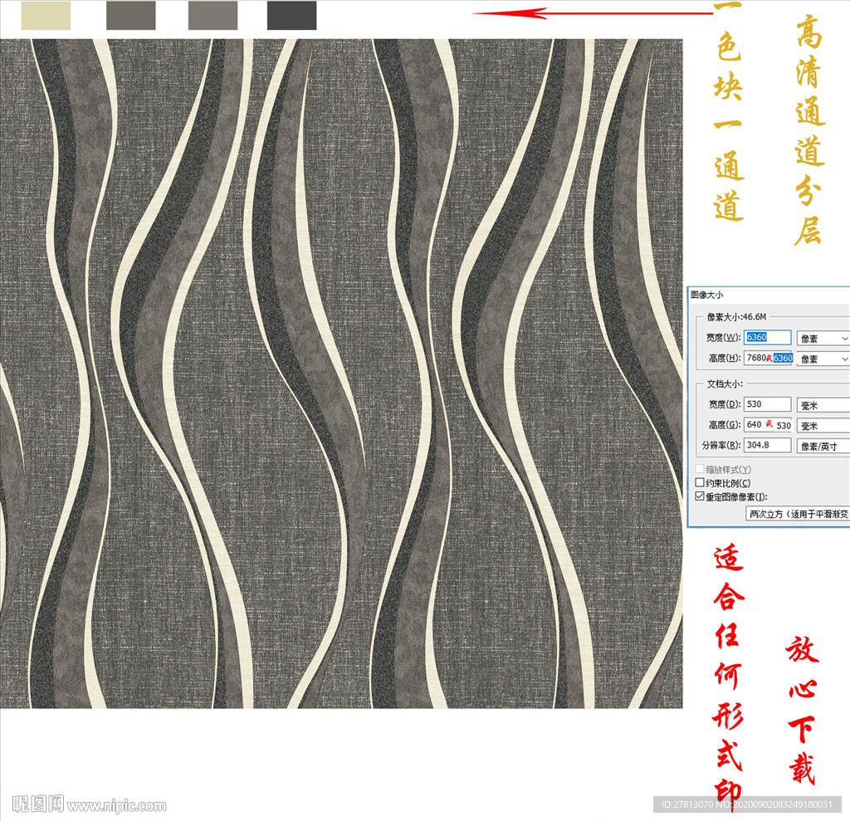Open the document height 毫米 unit dropdown
850x821 pixels.
[823, 426]
